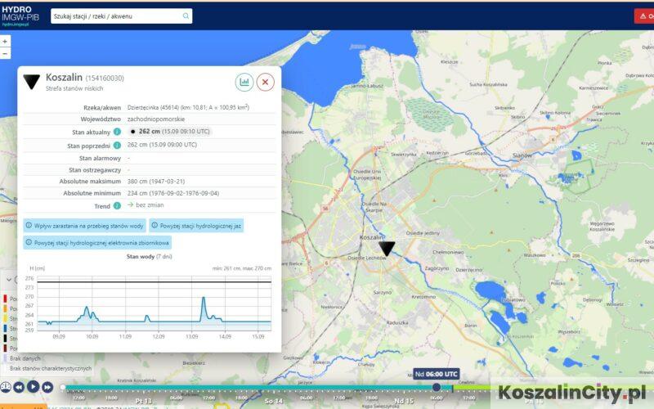Click the red alert button at top right
Image resolution: width=654 pixels, height=409 pixels.
tap(643, 16)
